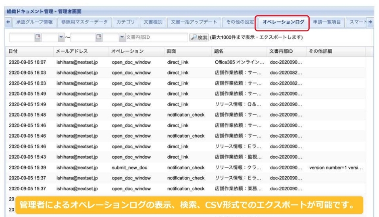Select the カテゴリ tab

point(126,22)
